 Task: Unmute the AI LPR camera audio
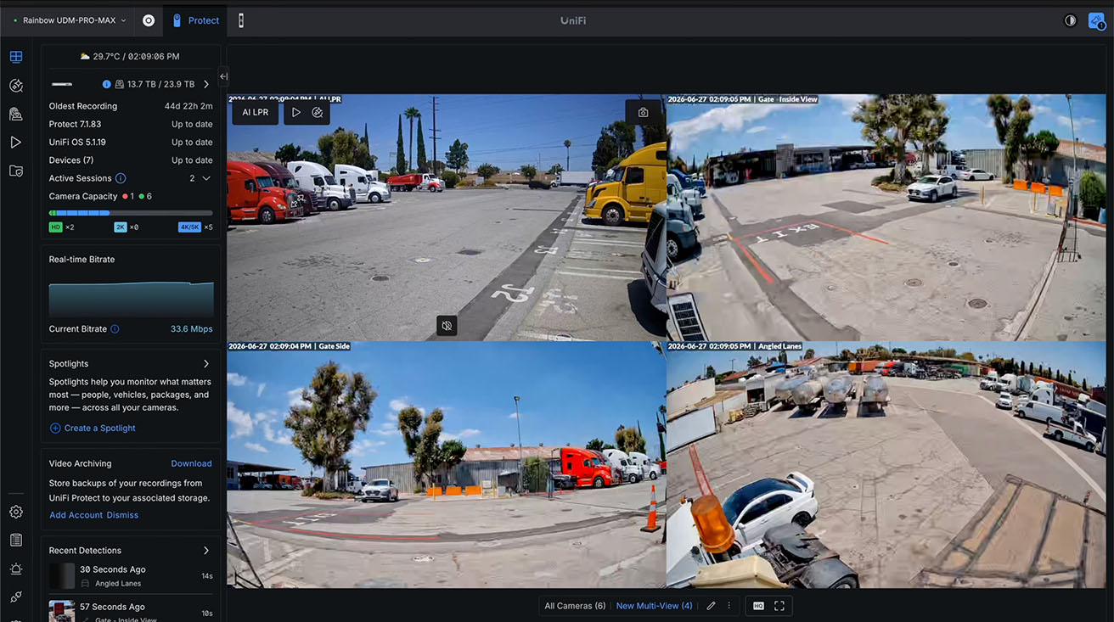447,325
